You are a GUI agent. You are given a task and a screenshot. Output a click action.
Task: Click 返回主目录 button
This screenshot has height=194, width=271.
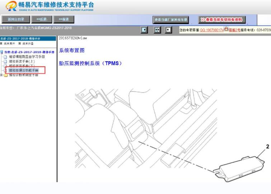[x=16, y=19]
